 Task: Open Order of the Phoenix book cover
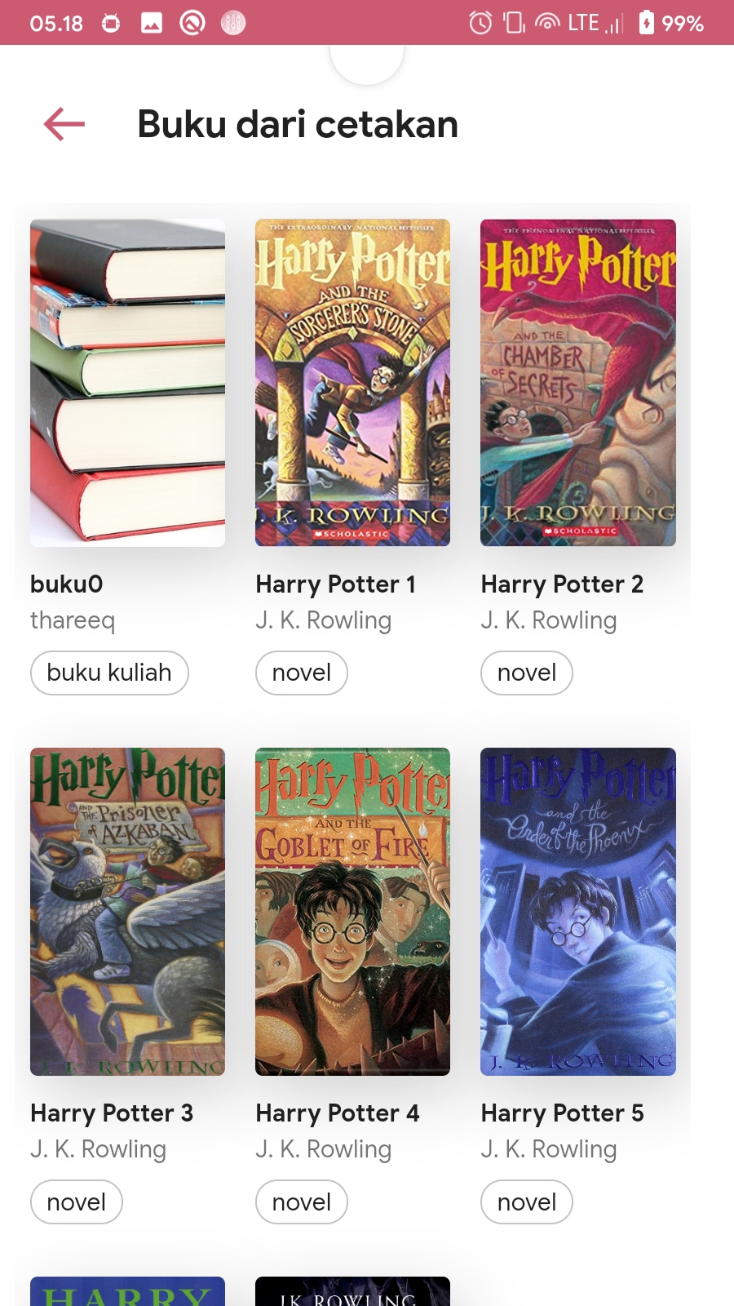click(578, 912)
